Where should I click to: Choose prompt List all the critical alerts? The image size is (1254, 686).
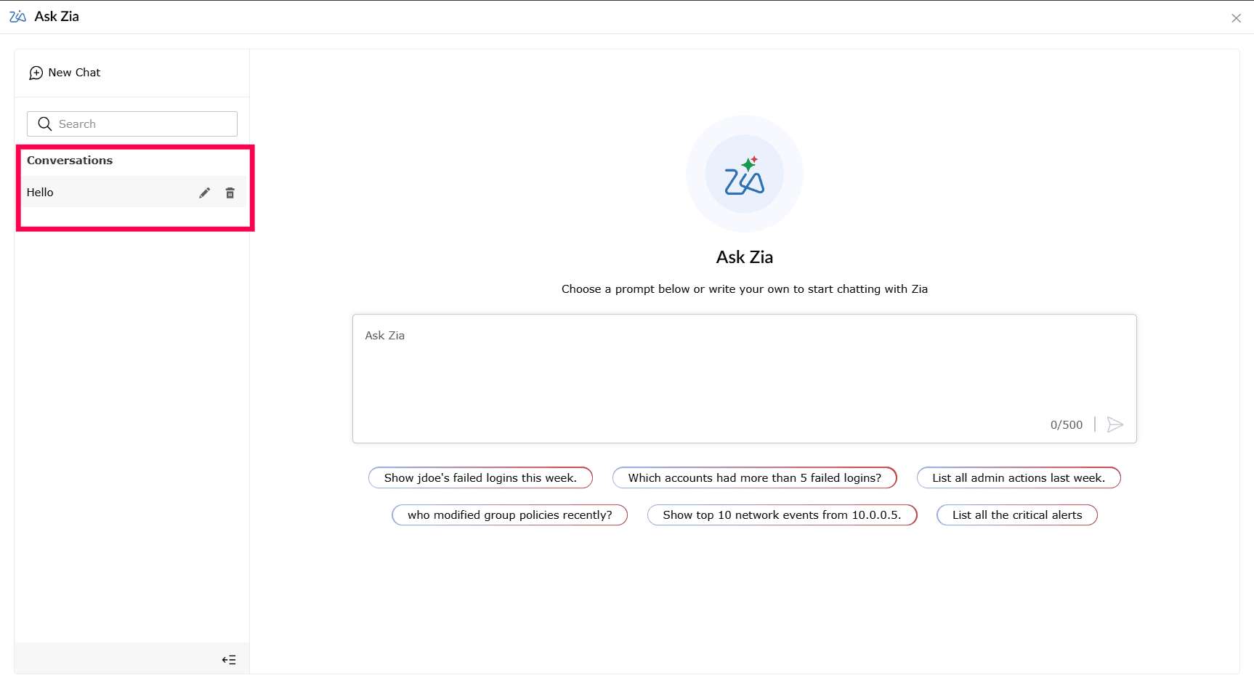click(x=1017, y=514)
